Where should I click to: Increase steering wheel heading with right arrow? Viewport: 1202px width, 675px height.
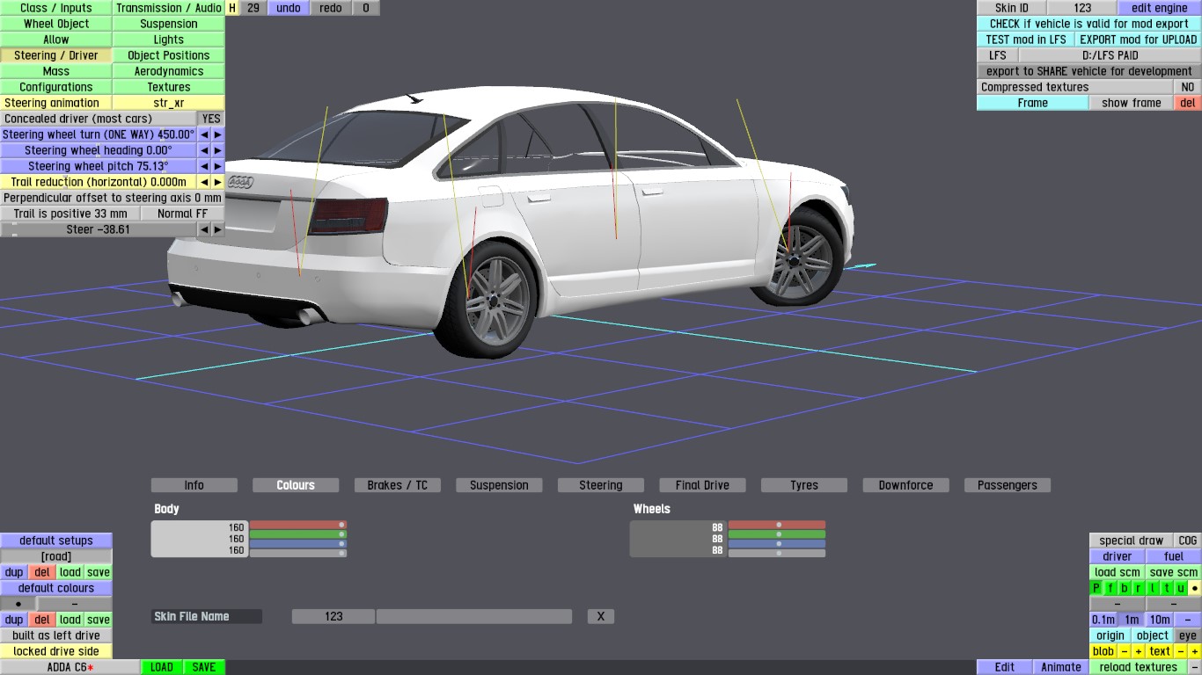[218, 150]
